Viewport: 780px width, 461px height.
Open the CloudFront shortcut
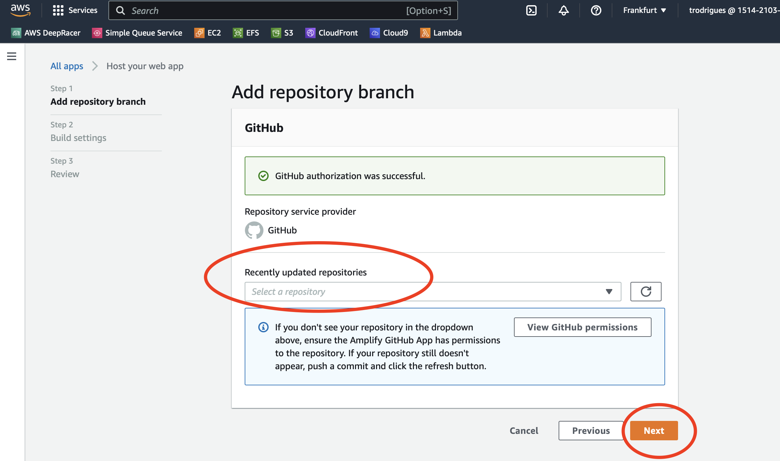coord(331,33)
